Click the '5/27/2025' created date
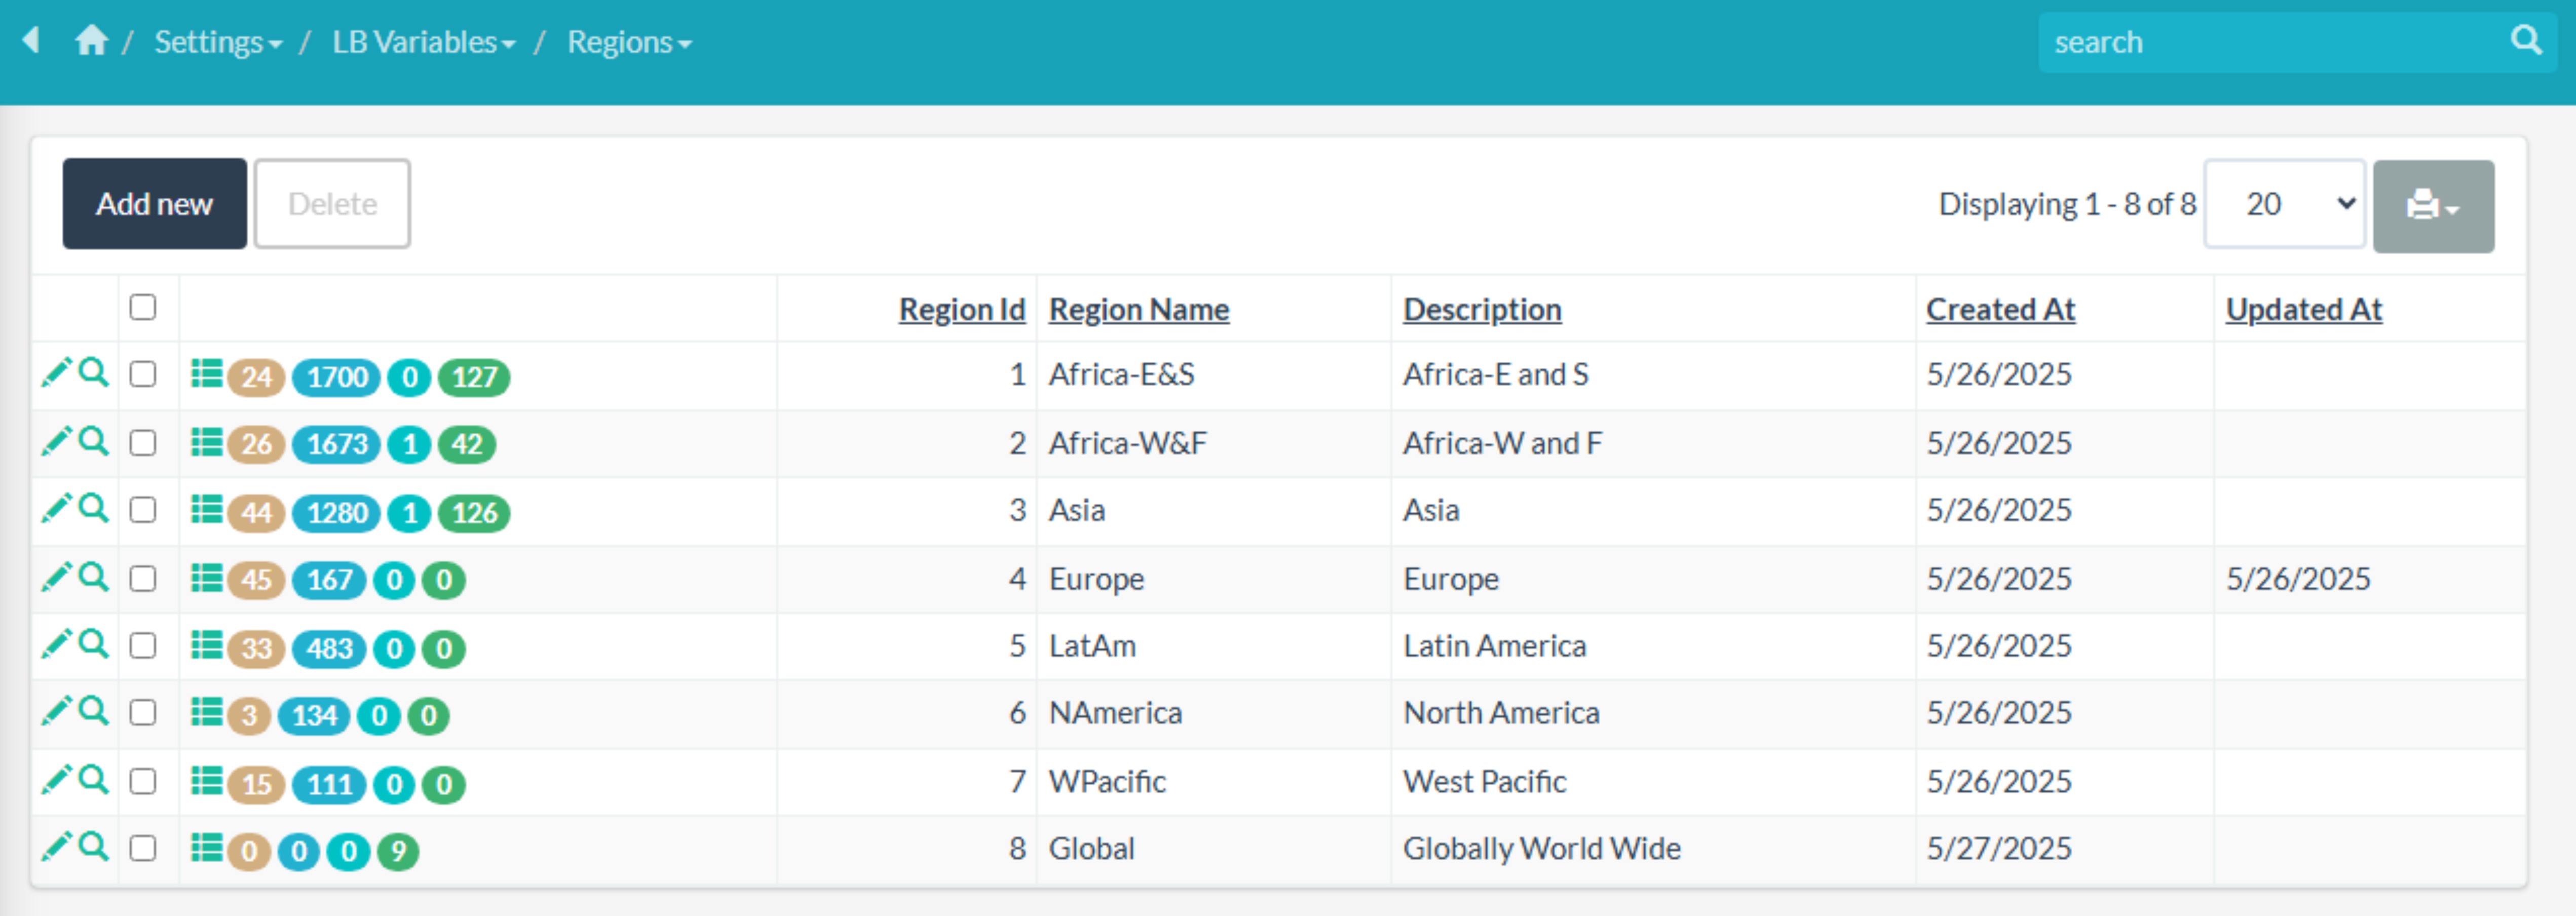2576x916 pixels. click(x=1999, y=849)
